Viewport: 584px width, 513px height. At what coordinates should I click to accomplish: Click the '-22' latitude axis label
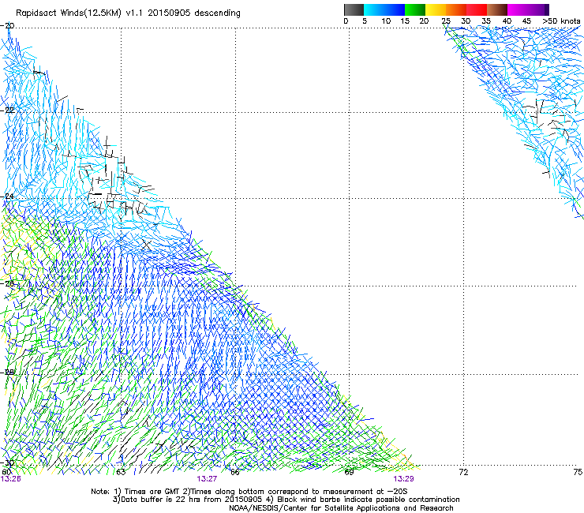[7, 110]
